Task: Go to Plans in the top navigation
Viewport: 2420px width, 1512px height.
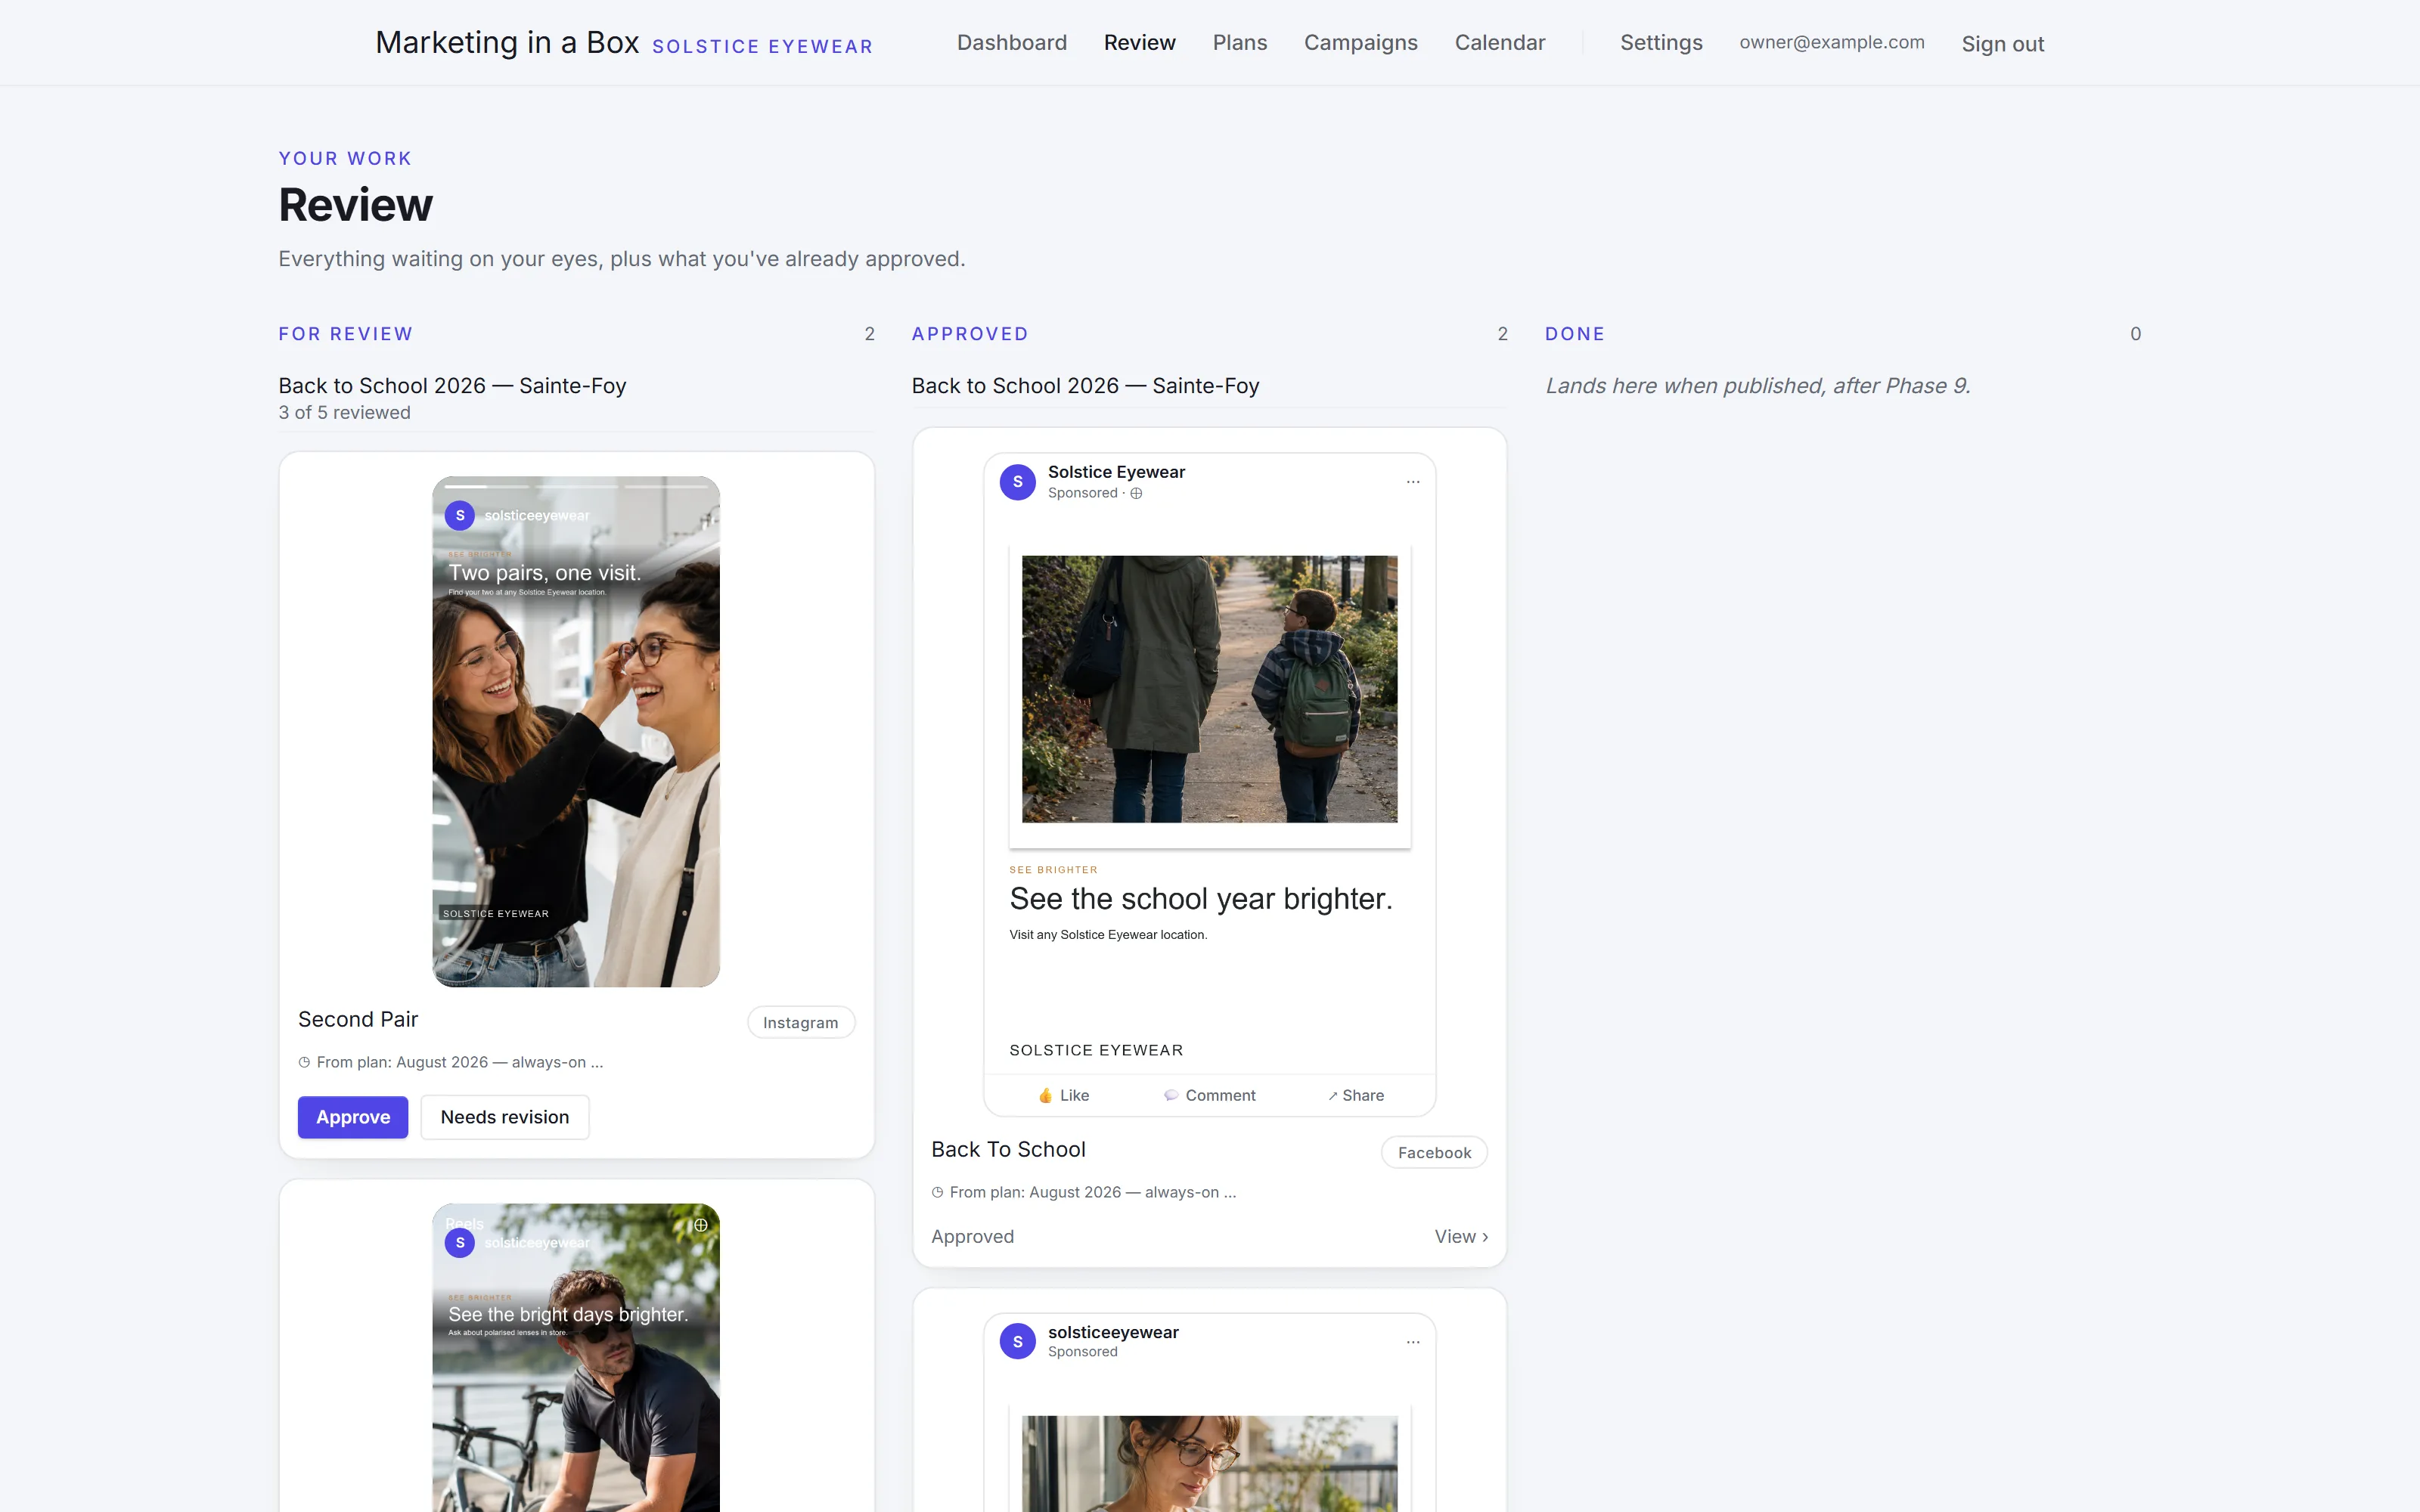Action: tap(1239, 43)
